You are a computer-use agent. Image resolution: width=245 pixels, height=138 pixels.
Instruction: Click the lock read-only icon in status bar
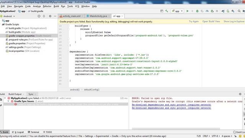[235, 136]
